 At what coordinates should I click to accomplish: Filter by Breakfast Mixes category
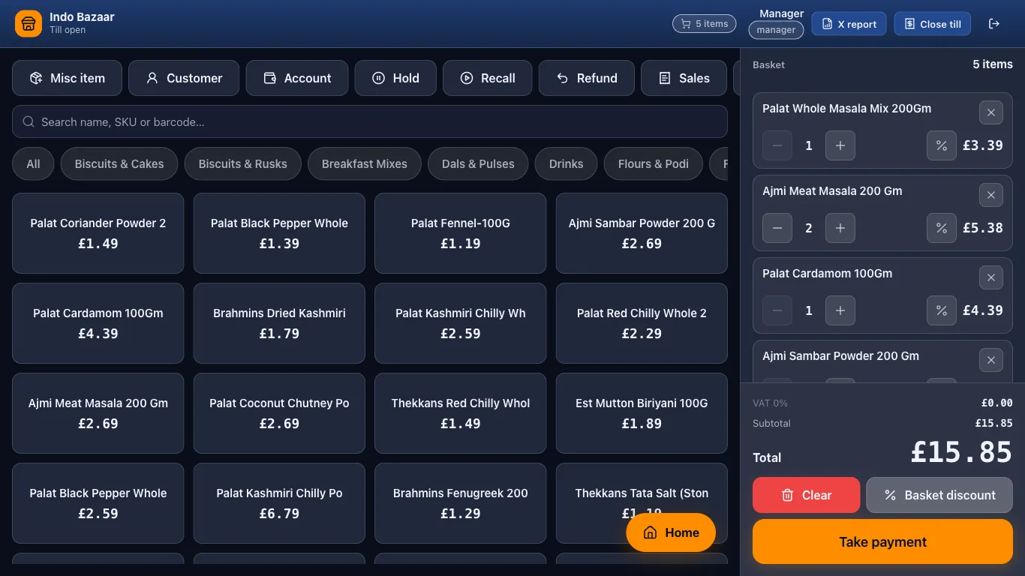(x=365, y=164)
